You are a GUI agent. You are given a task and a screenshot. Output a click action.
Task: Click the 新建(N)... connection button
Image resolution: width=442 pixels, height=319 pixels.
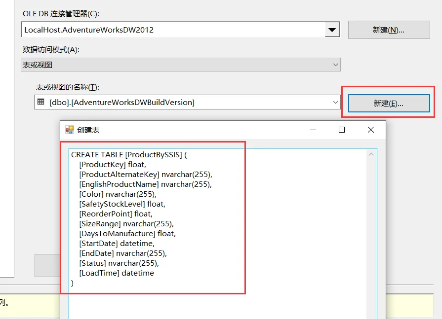[389, 30]
